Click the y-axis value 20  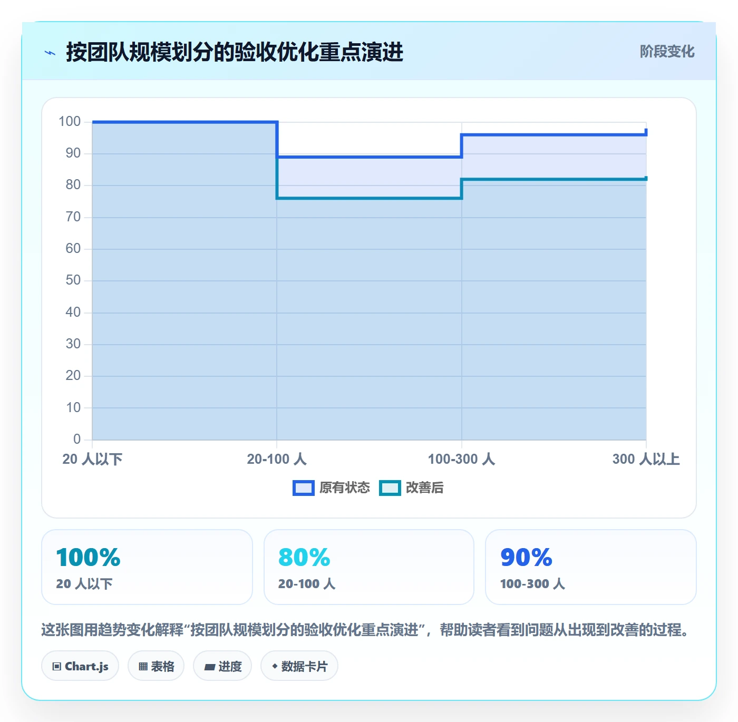tap(73, 376)
